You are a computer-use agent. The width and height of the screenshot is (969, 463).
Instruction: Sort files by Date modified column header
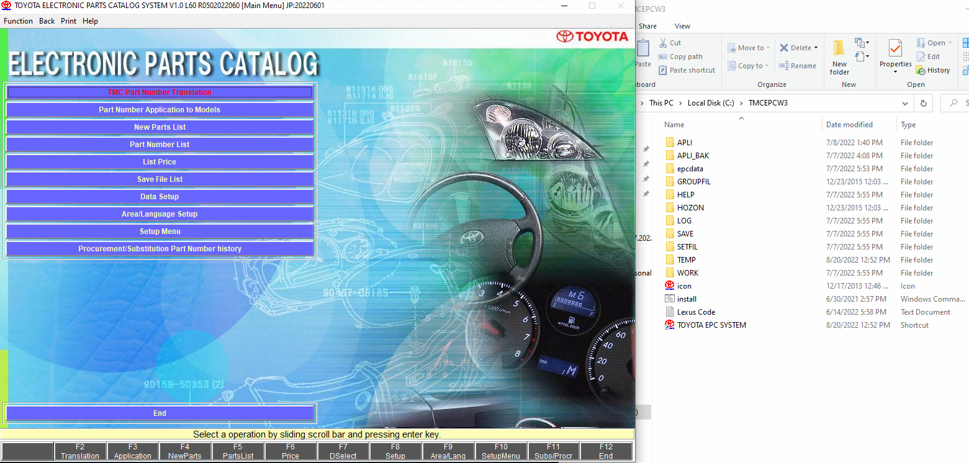849,125
